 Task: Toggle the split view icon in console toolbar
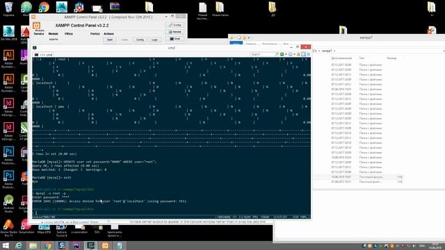pyautogui.click(x=303, y=54)
